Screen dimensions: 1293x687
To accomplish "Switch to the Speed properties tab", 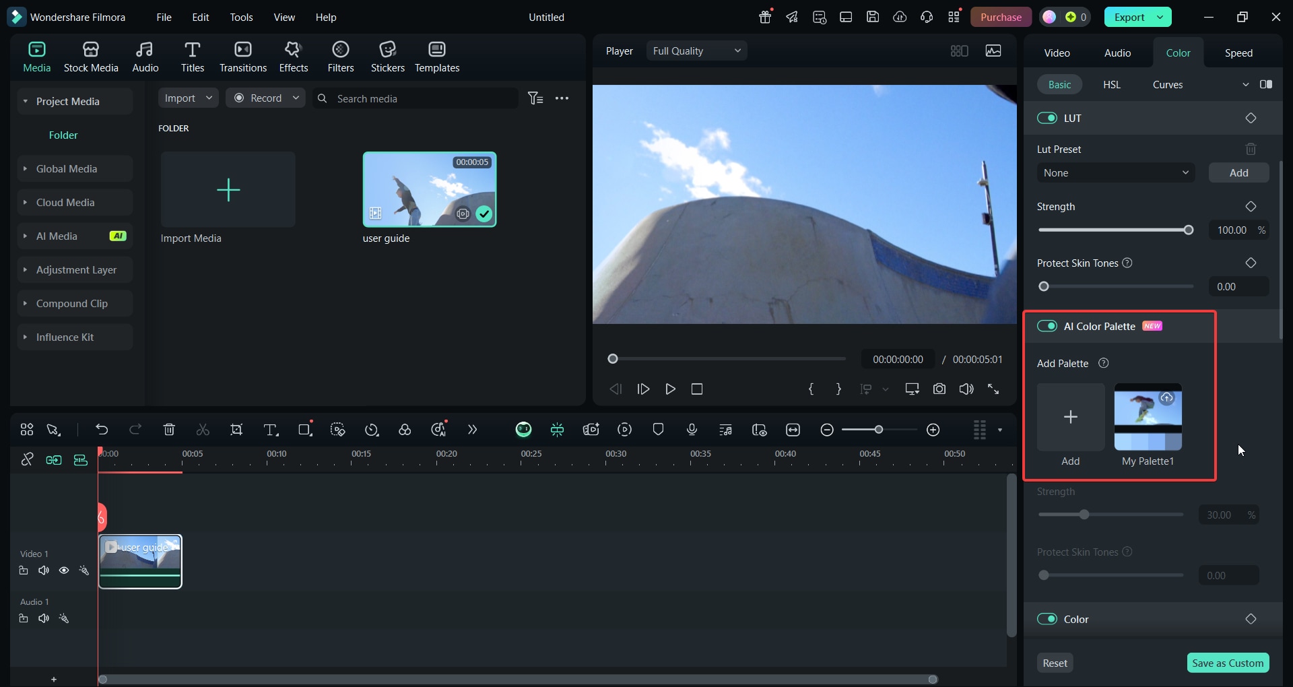I will 1238,53.
